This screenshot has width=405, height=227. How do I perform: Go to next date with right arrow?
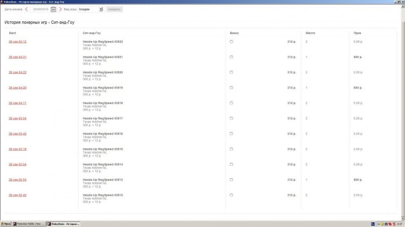tap(60, 9)
